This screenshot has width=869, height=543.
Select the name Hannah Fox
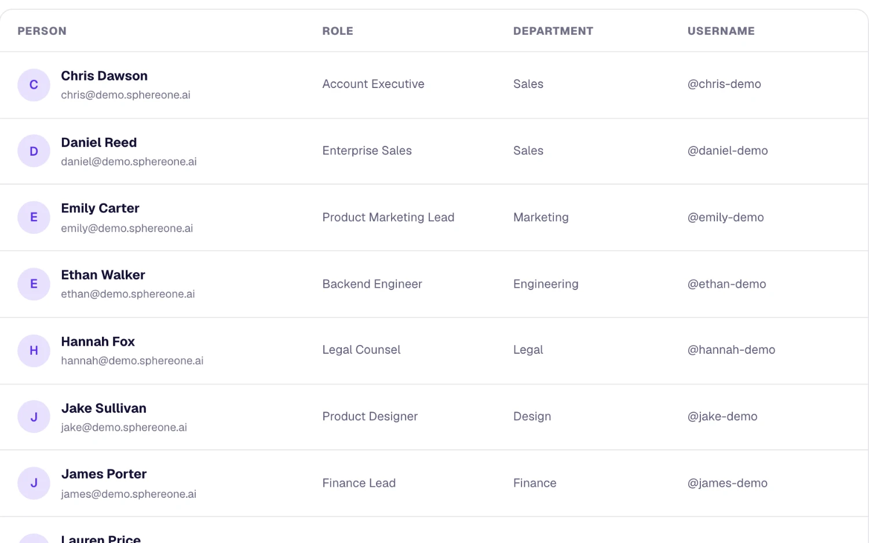pos(98,342)
